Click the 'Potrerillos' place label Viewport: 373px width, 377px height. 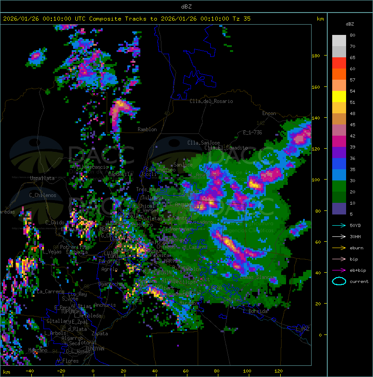tap(75, 247)
